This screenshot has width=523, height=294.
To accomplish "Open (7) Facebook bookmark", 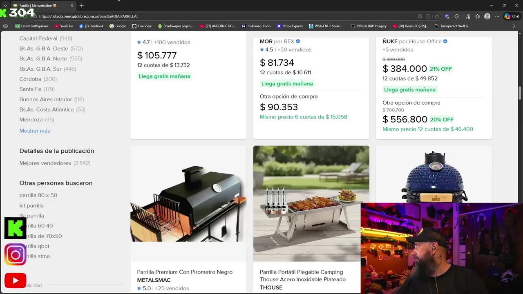I will [91, 26].
